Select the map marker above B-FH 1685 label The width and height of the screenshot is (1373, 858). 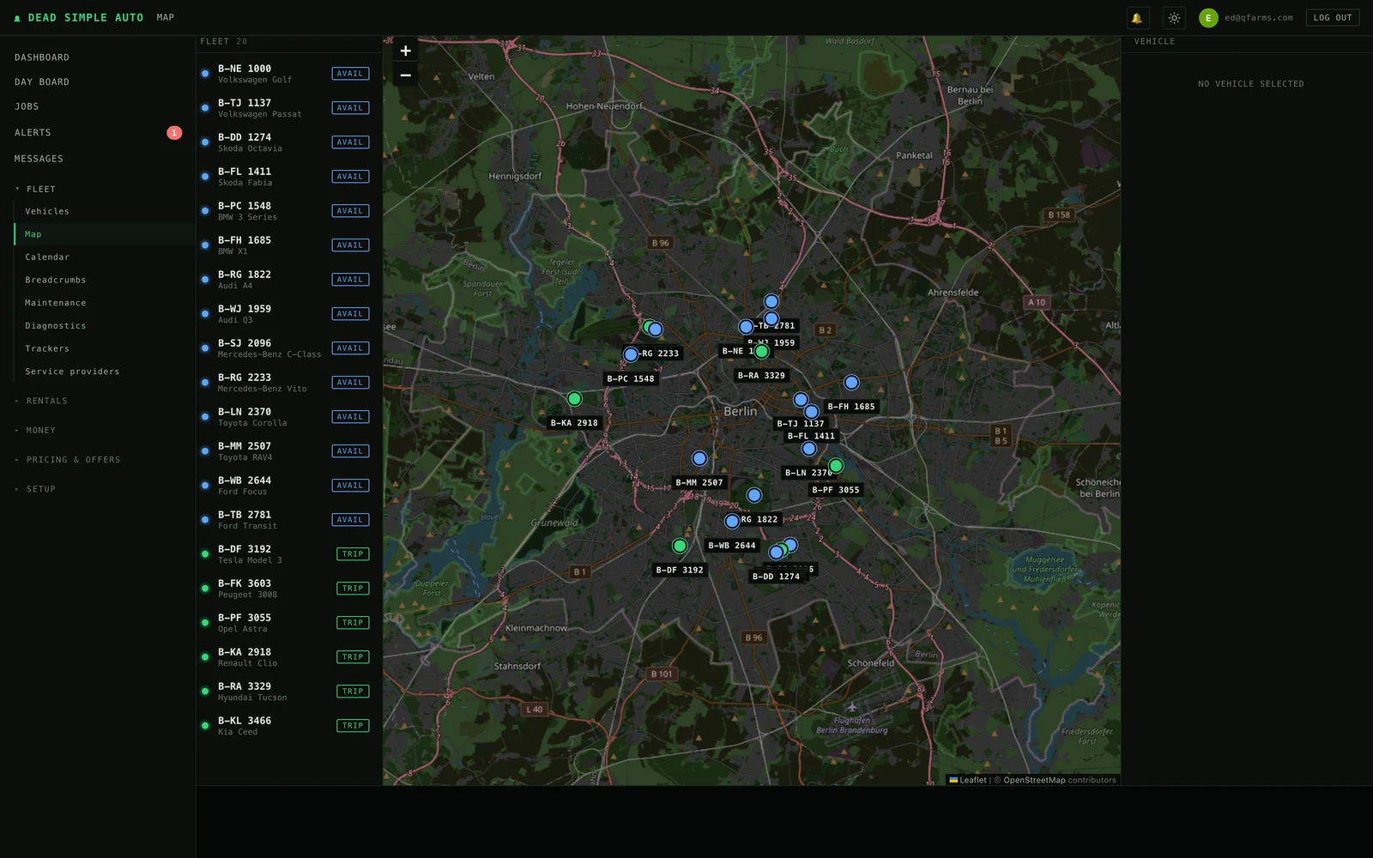coord(851,383)
